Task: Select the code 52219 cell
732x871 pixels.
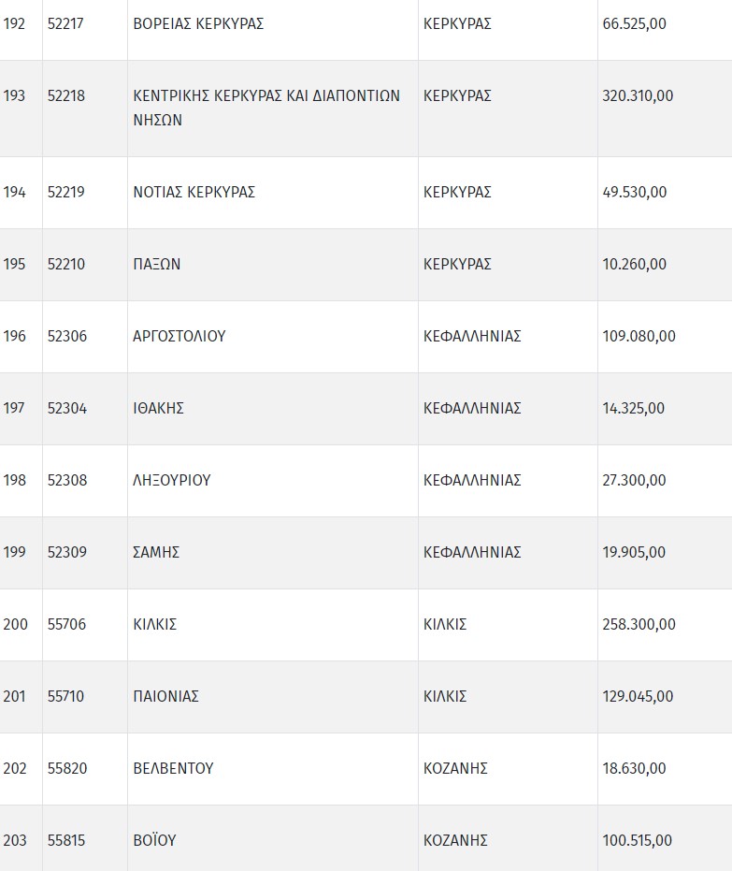Action: coord(66,192)
